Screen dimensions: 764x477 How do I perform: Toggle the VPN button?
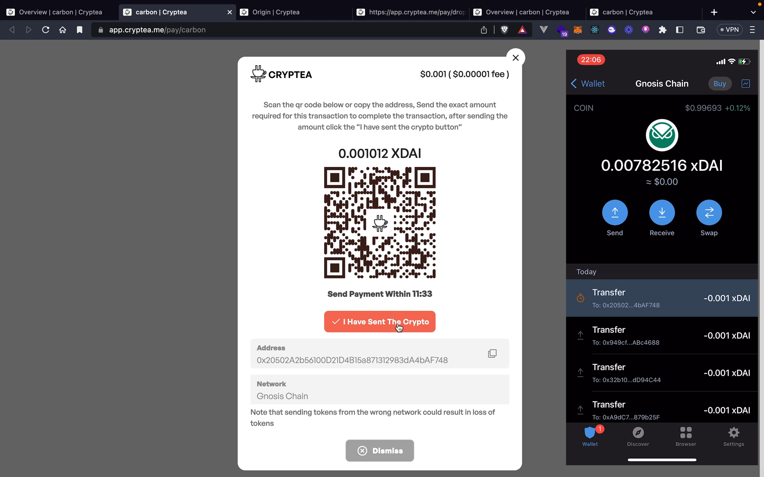[730, 30]
